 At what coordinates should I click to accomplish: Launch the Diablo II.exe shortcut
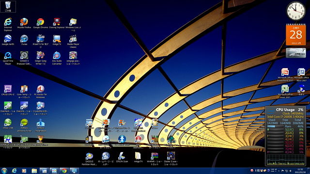[x=171, y=159]
